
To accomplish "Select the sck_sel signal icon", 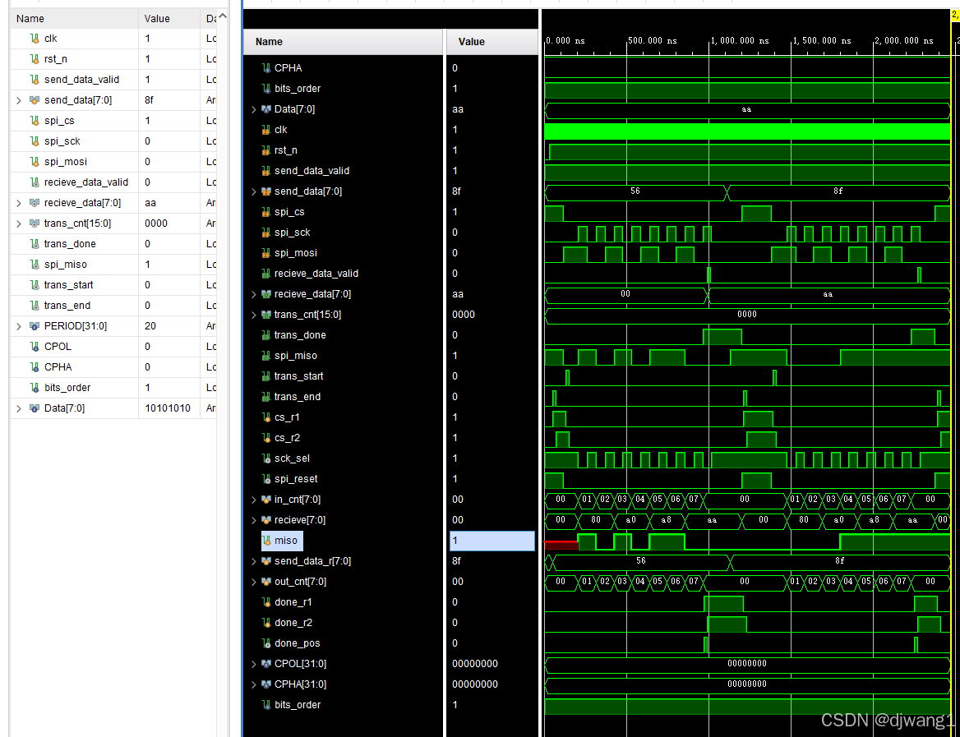I will (x=267, y=458).
